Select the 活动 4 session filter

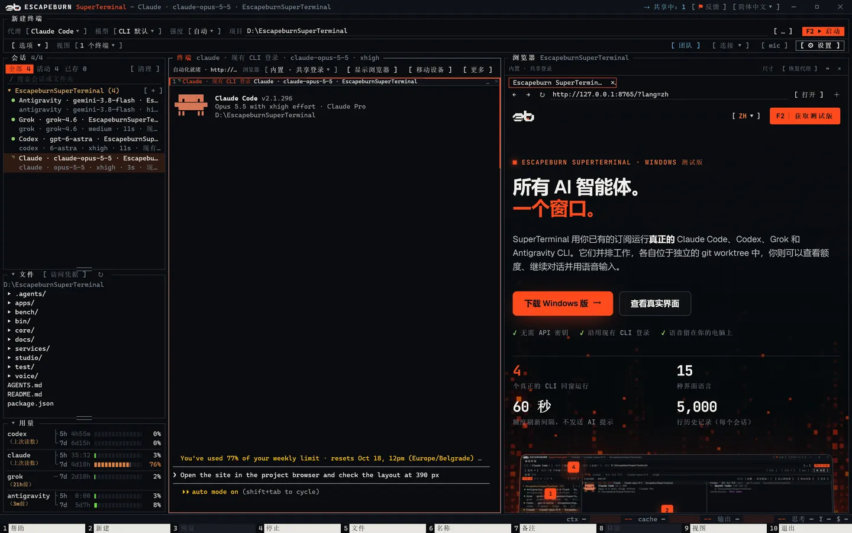[48, 69]
